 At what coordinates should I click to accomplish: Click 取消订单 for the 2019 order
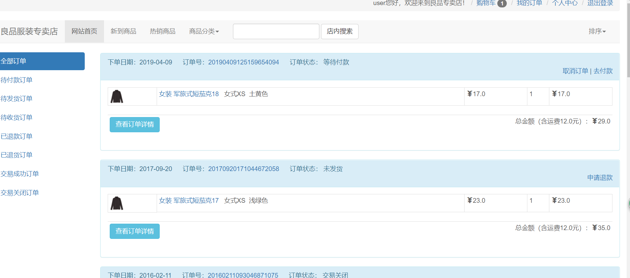(575, 71)
